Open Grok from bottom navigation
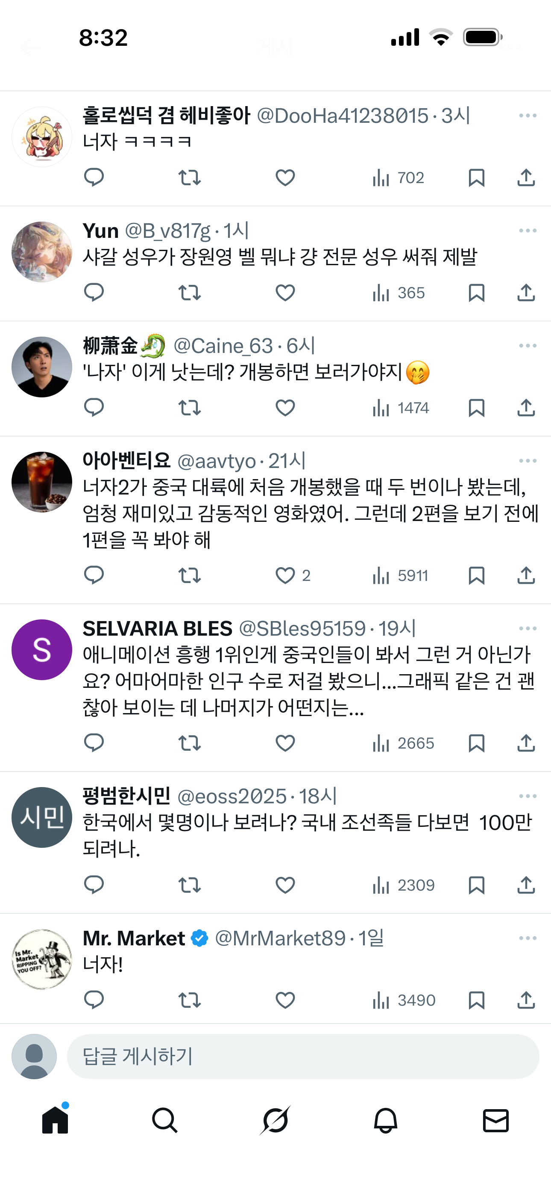This screenshot has width=551, height=1196. tap(275, 1120)
